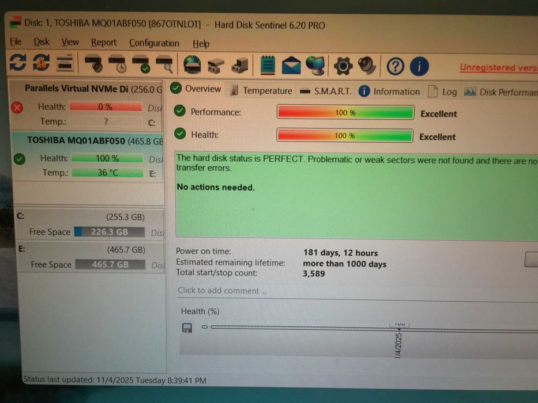Switch to the Overview tab
Viewport: 538px width, 403px height.
click(x=196, y=89)
